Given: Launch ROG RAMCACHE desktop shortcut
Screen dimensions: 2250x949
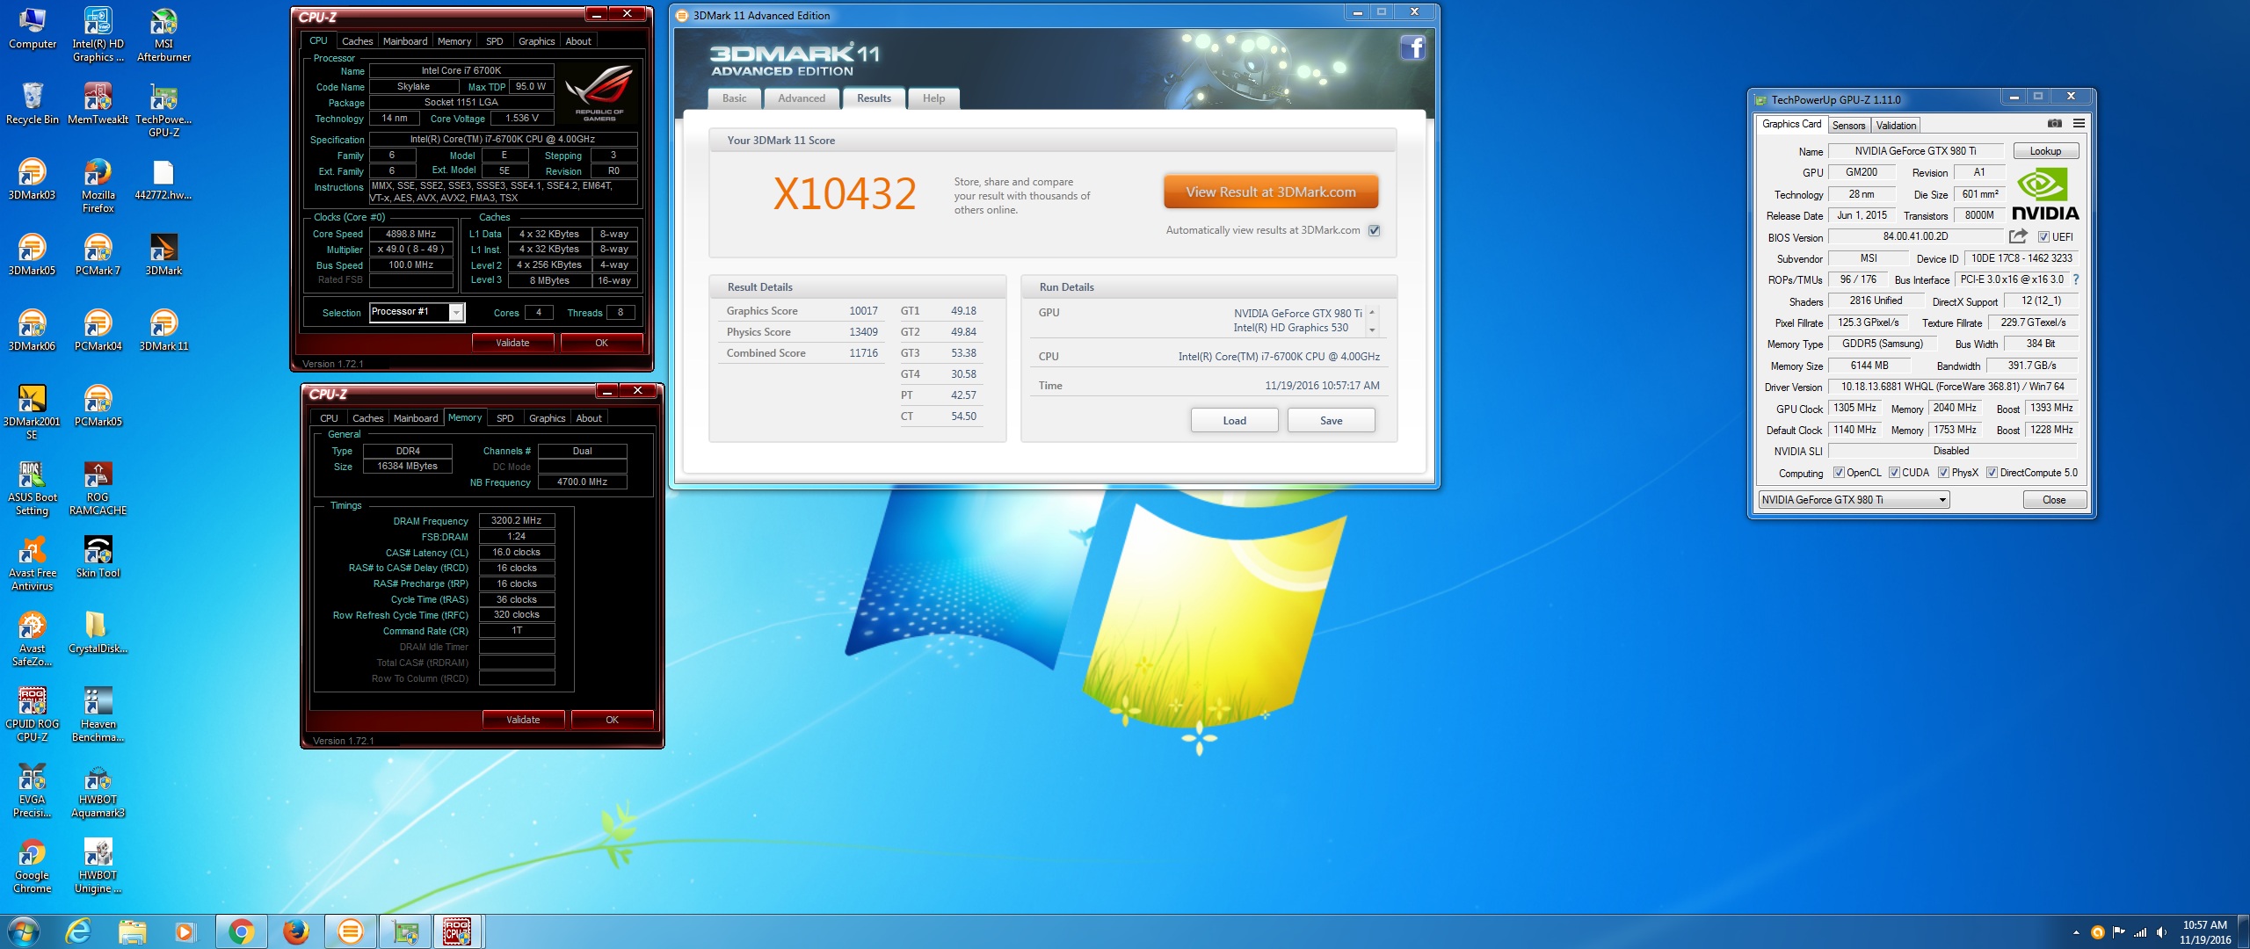Looking at the screenshot, I should coord(98,488).
